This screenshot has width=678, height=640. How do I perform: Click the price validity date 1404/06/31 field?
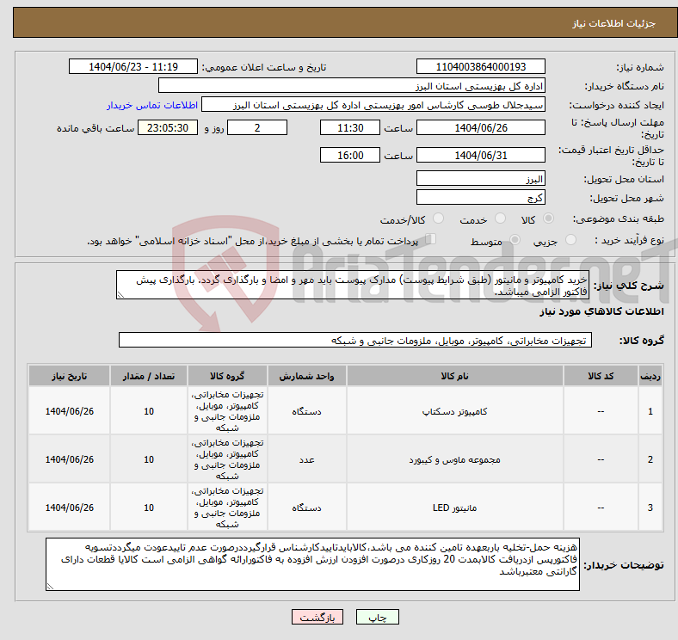tap(480, 155)
